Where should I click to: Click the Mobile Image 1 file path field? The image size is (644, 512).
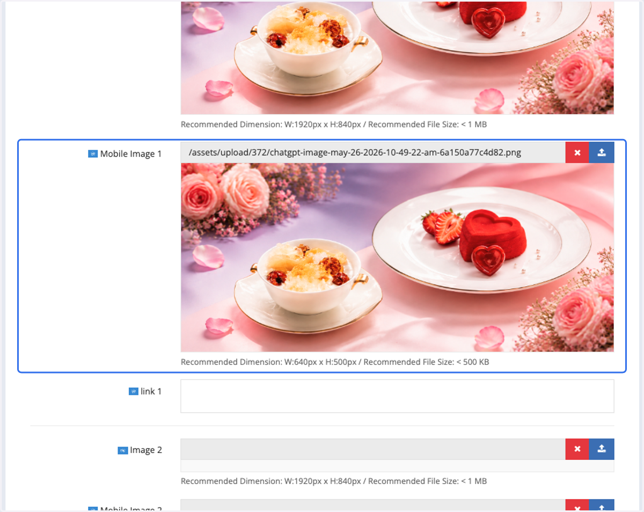[373, 152]
